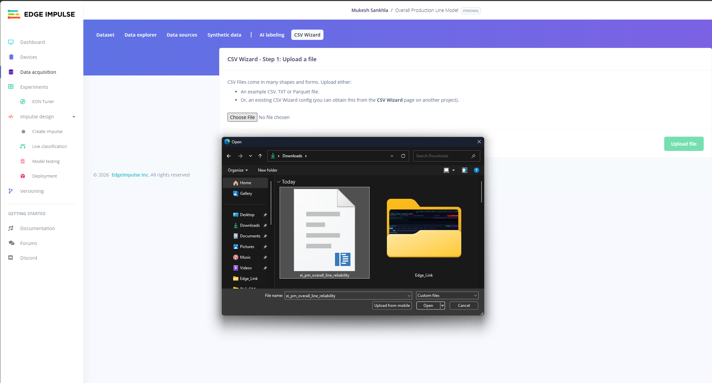Select Videos in navigation pane
The width and height of the screenshot is (712, 383).
click(x=246, y=268)
